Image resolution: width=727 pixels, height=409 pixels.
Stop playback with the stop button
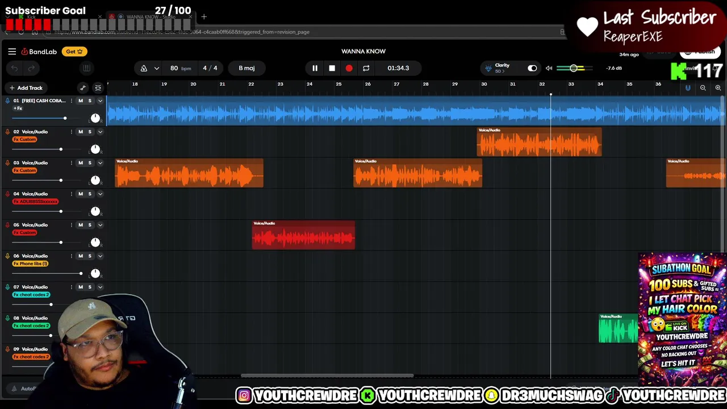(x=332, y=68)
